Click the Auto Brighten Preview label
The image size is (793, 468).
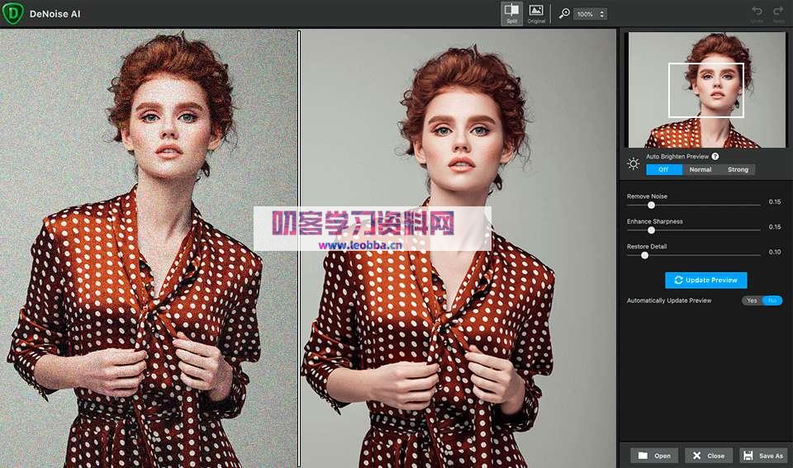[677, 157]
